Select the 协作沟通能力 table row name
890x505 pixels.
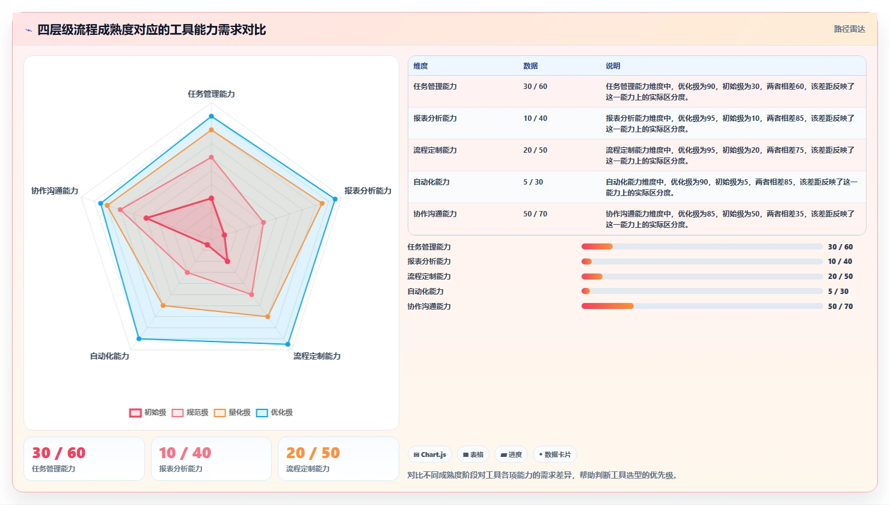pos(435,214)
